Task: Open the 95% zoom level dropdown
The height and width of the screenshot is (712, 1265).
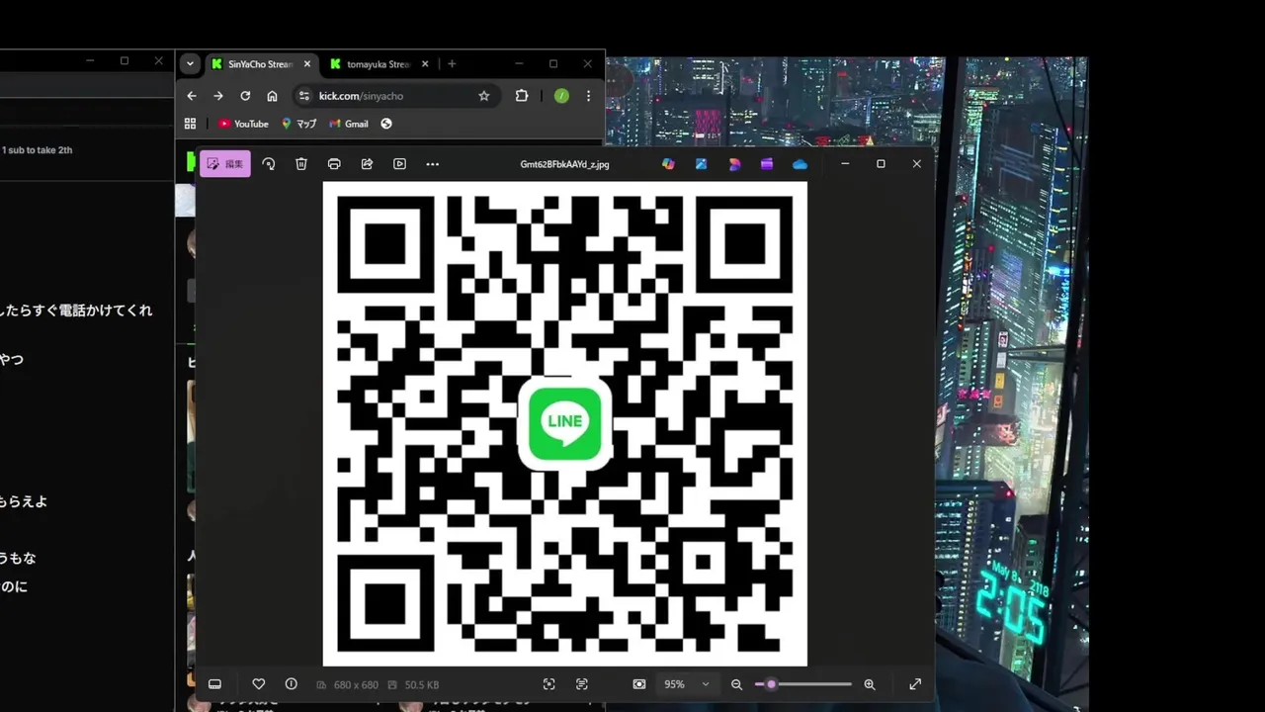Action: [x=687, y=684]
